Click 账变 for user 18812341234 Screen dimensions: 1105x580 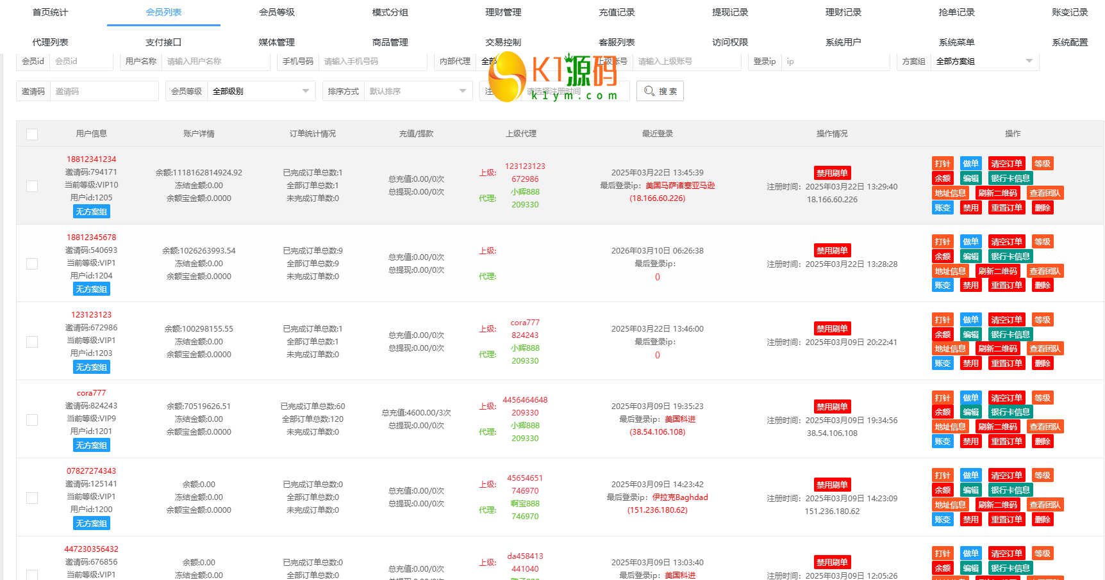pos(942,208)
